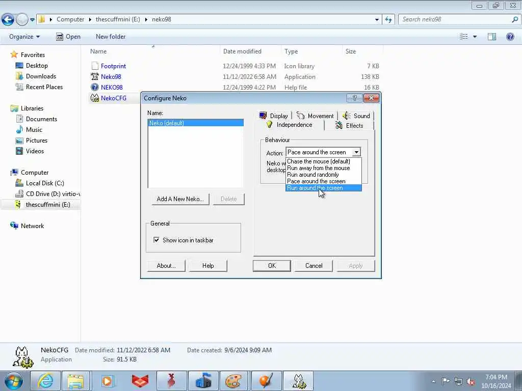Click the '?' help button in dialog title bar

pyautogui.click(x=355, y=98)
